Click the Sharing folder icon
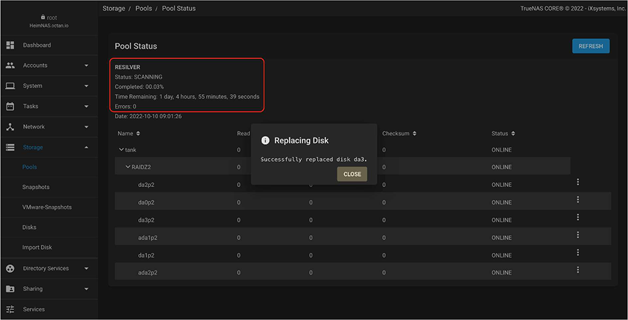 pyautogui.click(x=10, y=289)
